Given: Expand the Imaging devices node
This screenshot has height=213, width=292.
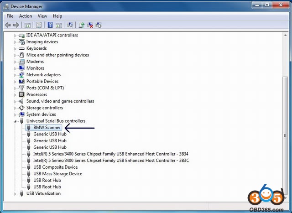Looking at the screenshot, I should click(x=15, y=42).
